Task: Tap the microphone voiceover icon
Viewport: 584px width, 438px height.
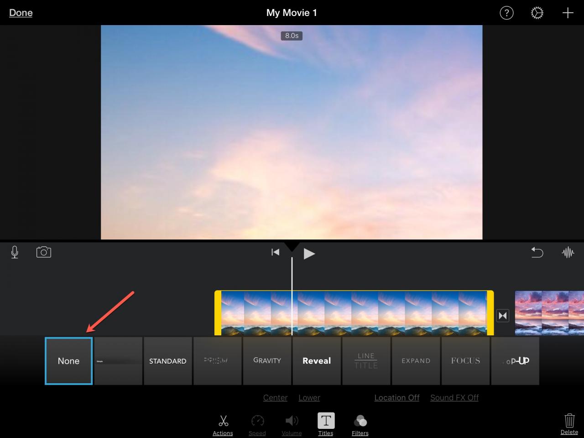Action: click(x=15, y=252)
